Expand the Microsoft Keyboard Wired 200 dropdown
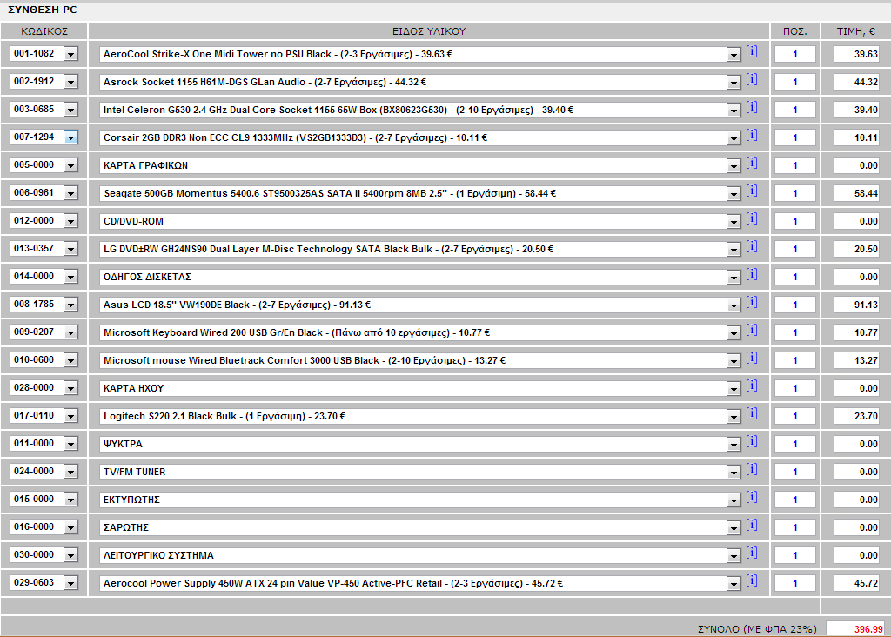891x637 pixels. [734, 333]
